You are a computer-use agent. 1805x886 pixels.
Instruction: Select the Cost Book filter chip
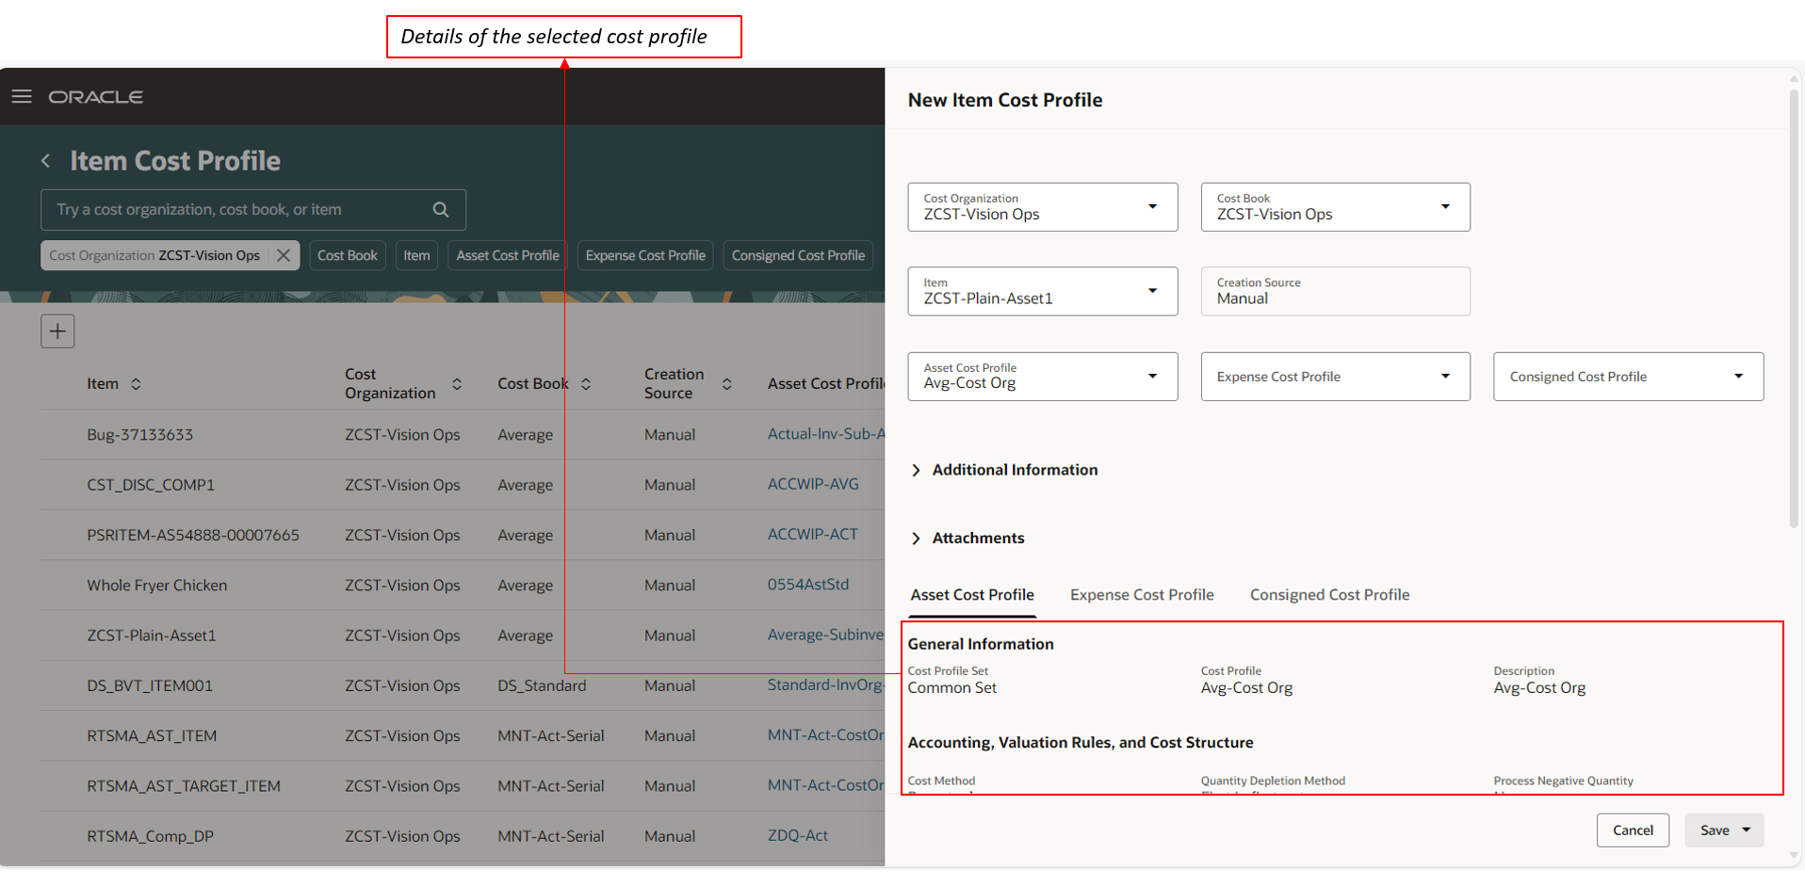pos(348,255)
